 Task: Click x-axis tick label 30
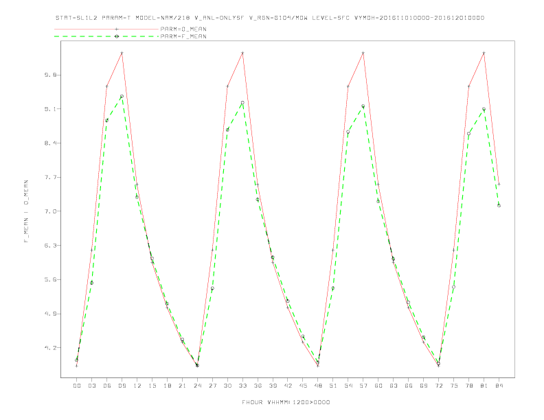click(x=227, y=386)
